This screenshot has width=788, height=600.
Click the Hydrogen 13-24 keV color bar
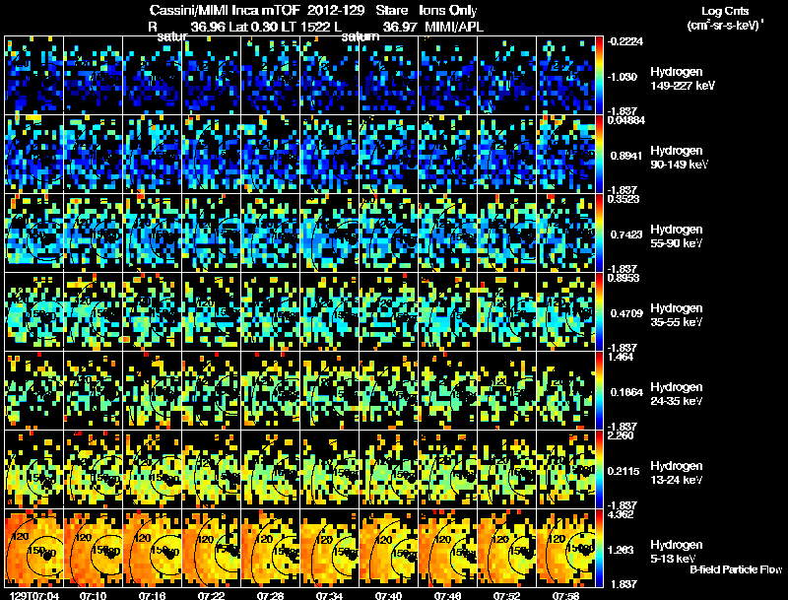point(599,469)
